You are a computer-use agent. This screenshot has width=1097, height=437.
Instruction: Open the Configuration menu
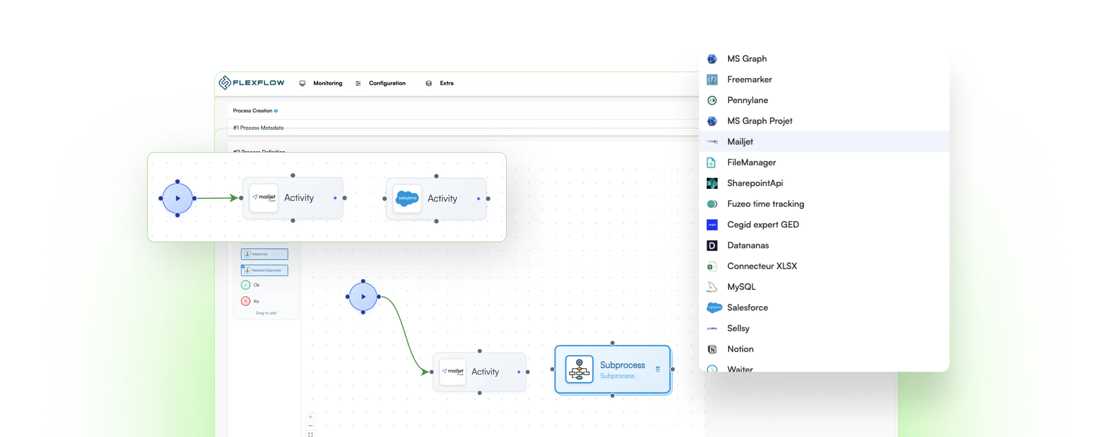[x=387, y=83]
